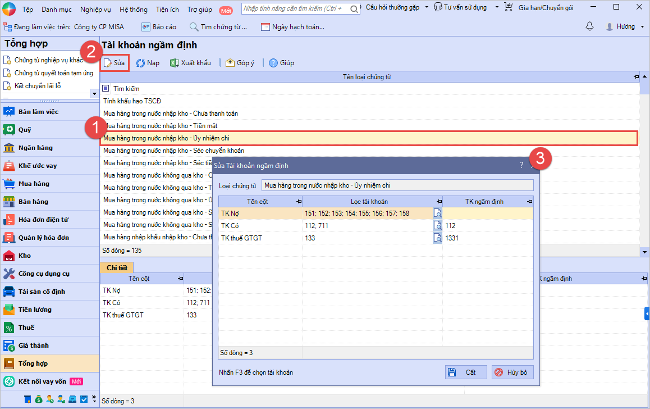Viewport: 650px width, 409px height.
Task: Click the Nạp reload icon
Action: 141,63
